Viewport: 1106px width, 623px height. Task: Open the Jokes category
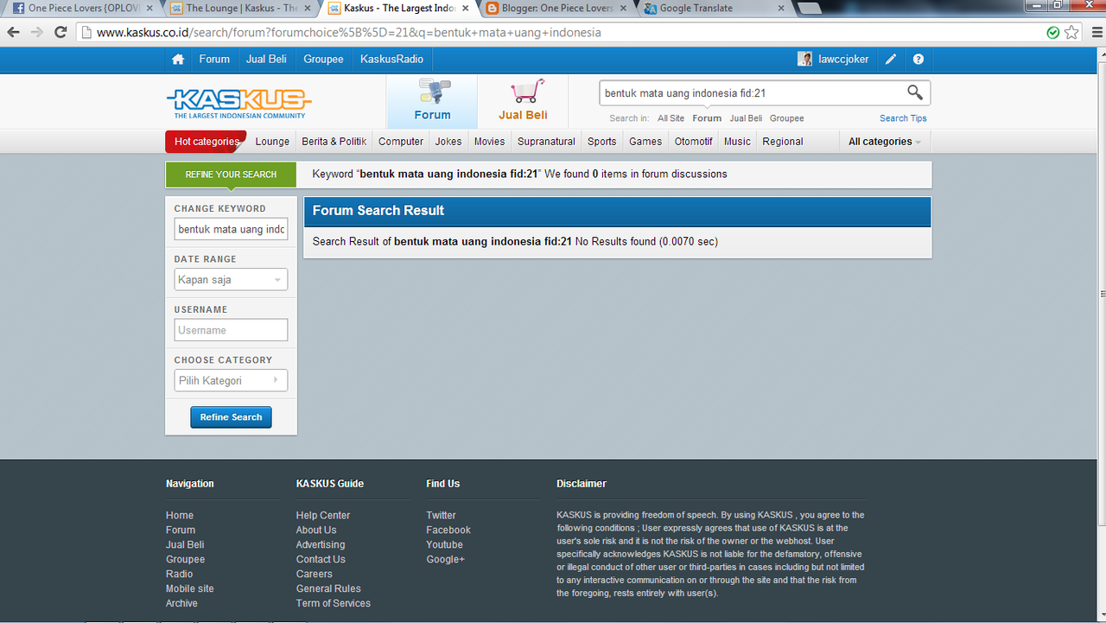(448, 142)
